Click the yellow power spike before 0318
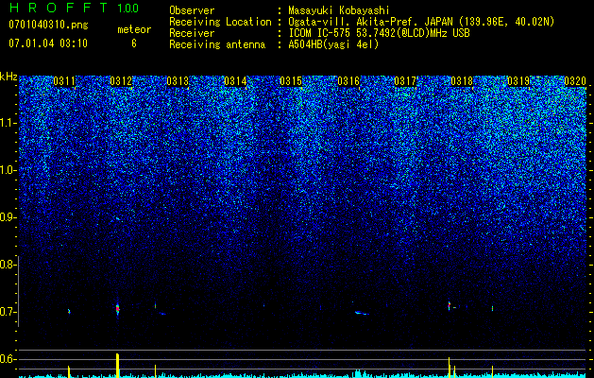 click(x=449, y=367)
